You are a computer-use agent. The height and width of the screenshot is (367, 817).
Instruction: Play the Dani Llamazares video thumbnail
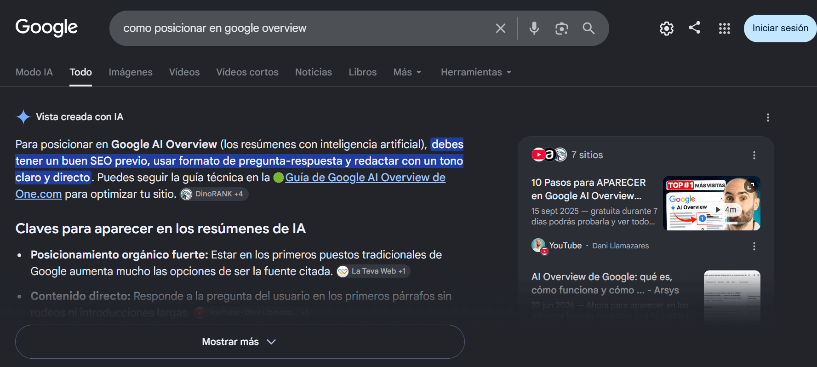point(712,204)
